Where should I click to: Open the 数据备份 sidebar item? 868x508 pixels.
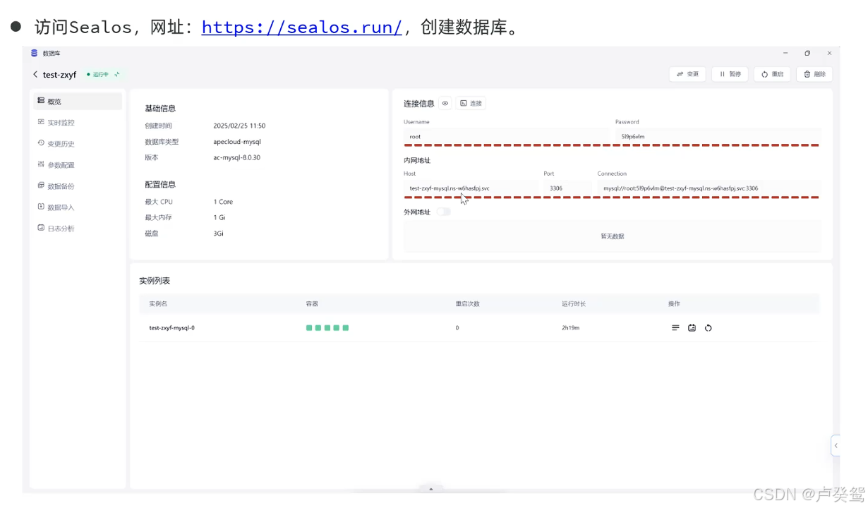pyautogui.click(x=78, y=186)
